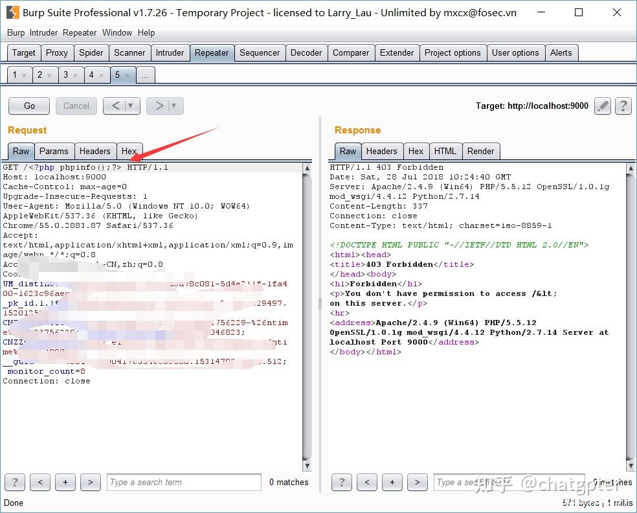Show response Render view

point(480,151)
